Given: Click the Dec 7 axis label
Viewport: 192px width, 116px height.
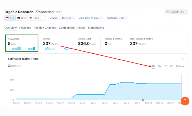Looking at the screenshot, I should [x=115, y=103].
